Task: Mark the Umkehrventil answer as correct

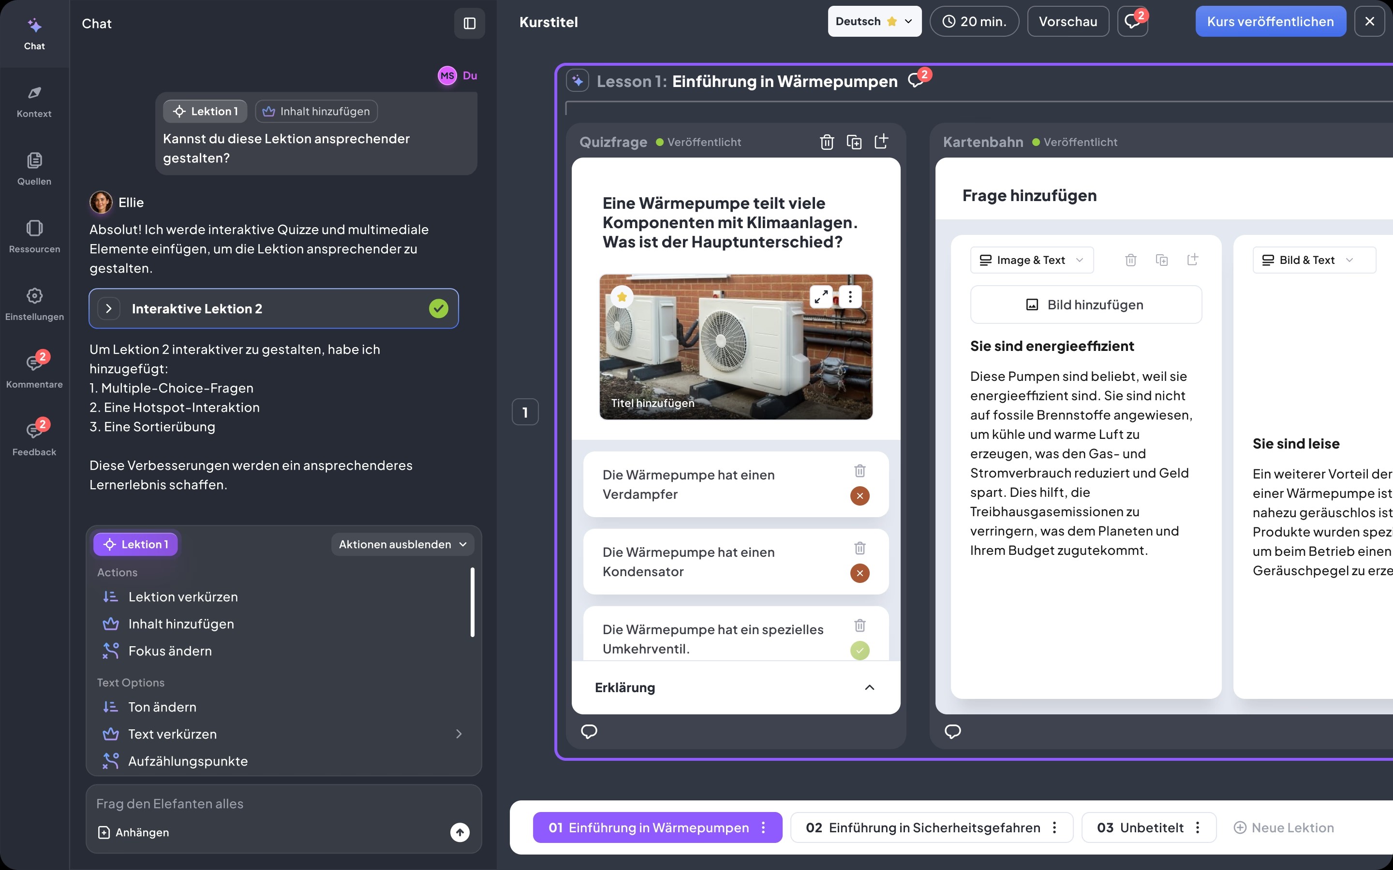Action: (x=860, y=650)
